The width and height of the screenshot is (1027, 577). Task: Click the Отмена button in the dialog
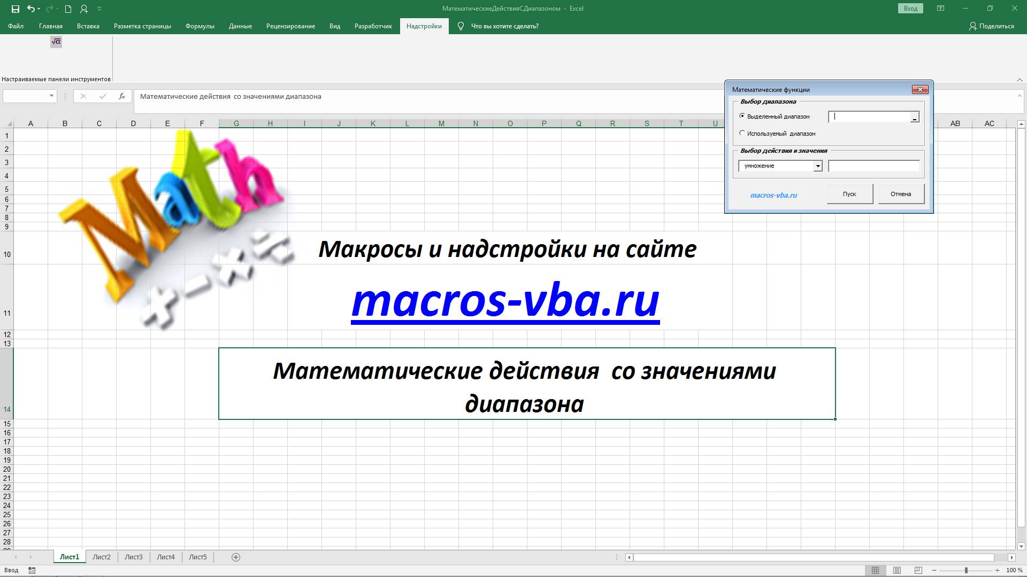click(x=900, y=193)
